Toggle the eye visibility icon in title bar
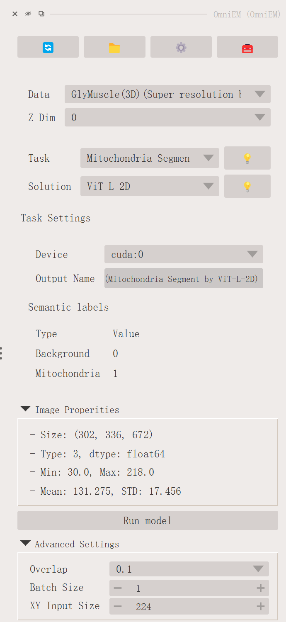 (28, 14)
